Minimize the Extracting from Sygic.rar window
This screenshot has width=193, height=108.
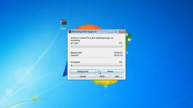point(109,31)
